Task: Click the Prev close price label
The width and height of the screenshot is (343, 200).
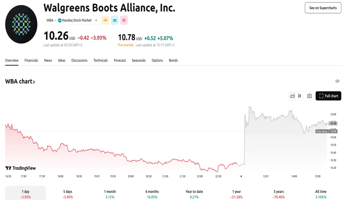Action: [322, 131]
